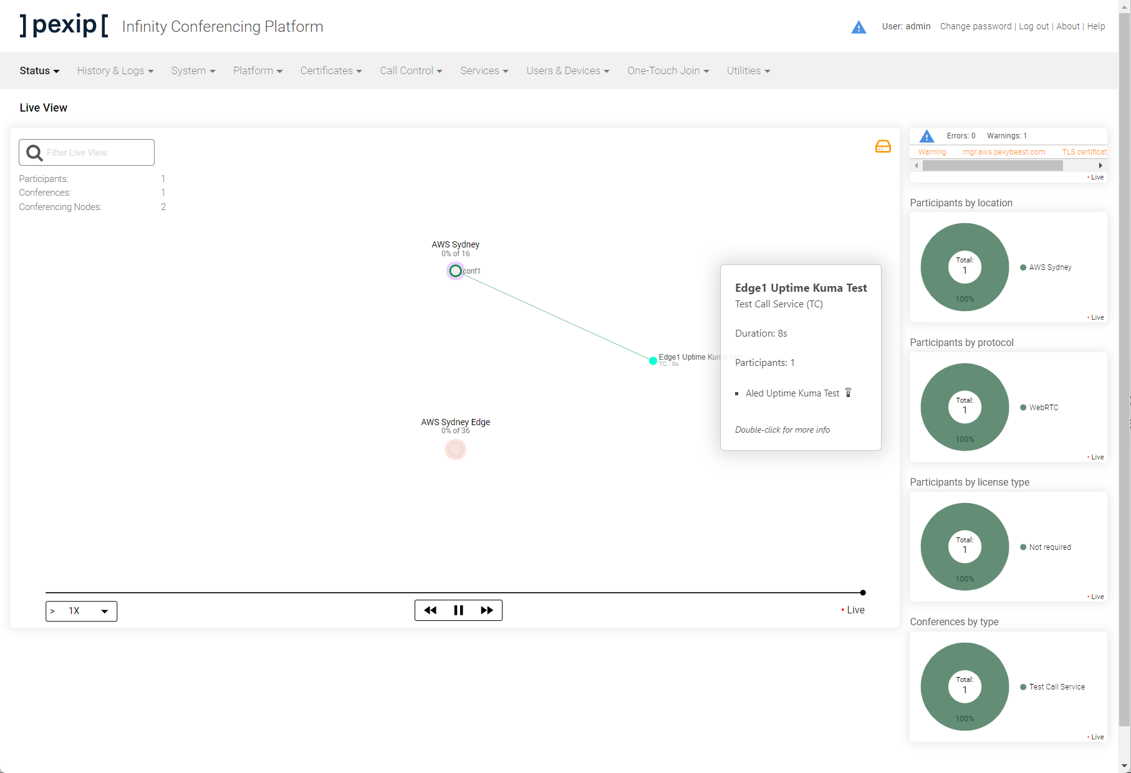Click the Participants by location donut chart
This screenshot has width=1131, height=773.
tap(965, 267)
